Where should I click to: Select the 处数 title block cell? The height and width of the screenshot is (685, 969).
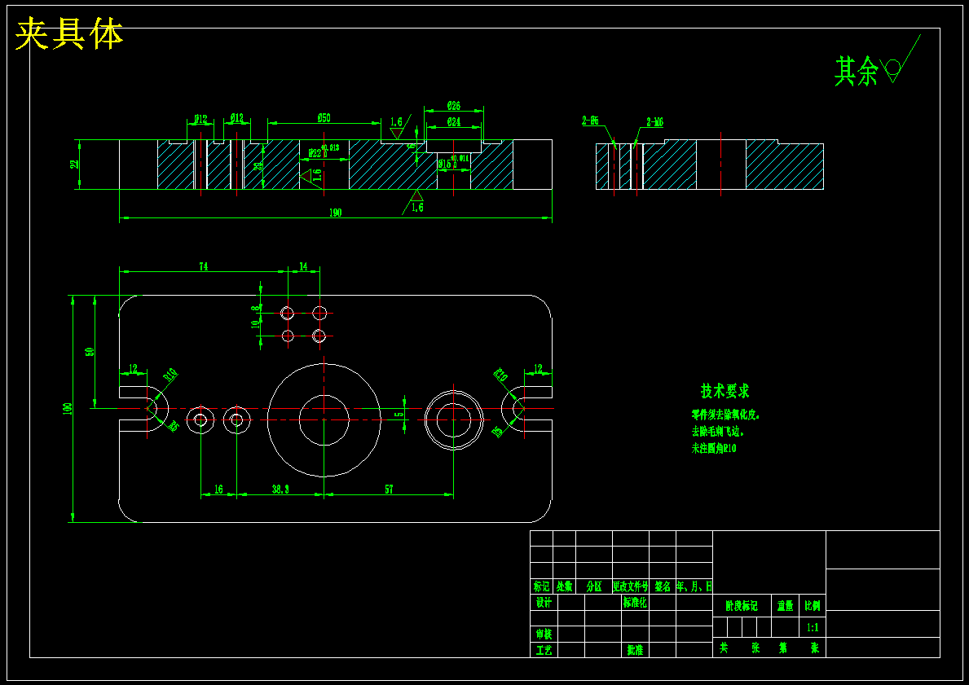[564, 586]
